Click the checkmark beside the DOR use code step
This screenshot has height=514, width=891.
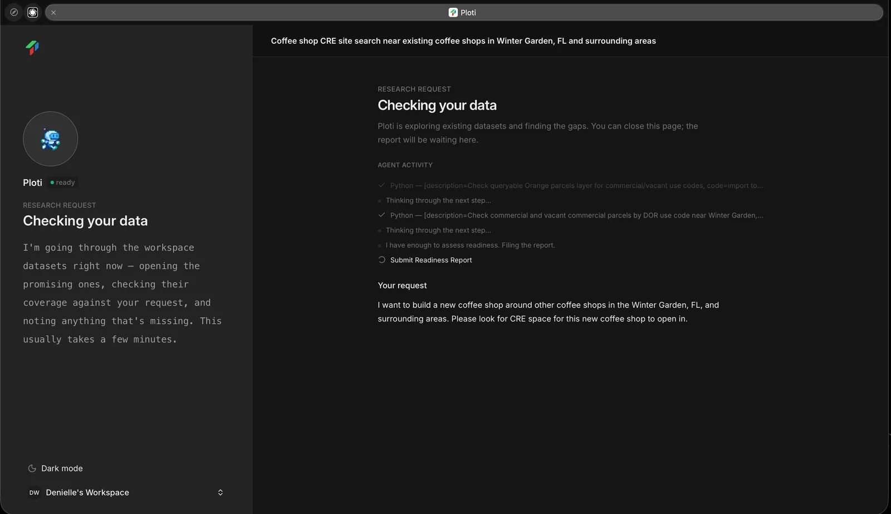(381, 215)
